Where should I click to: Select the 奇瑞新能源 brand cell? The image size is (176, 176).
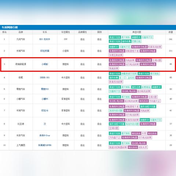click(21, 64)
